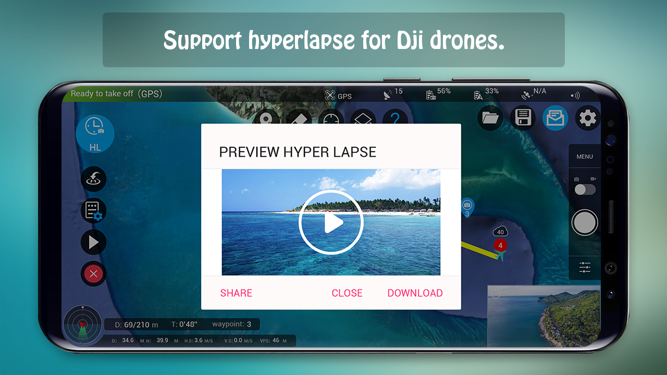Open the folder icon to load mission

tap(490, 118)
